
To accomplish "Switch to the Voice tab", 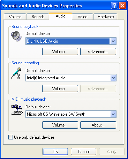I will [x=82, y=17].
